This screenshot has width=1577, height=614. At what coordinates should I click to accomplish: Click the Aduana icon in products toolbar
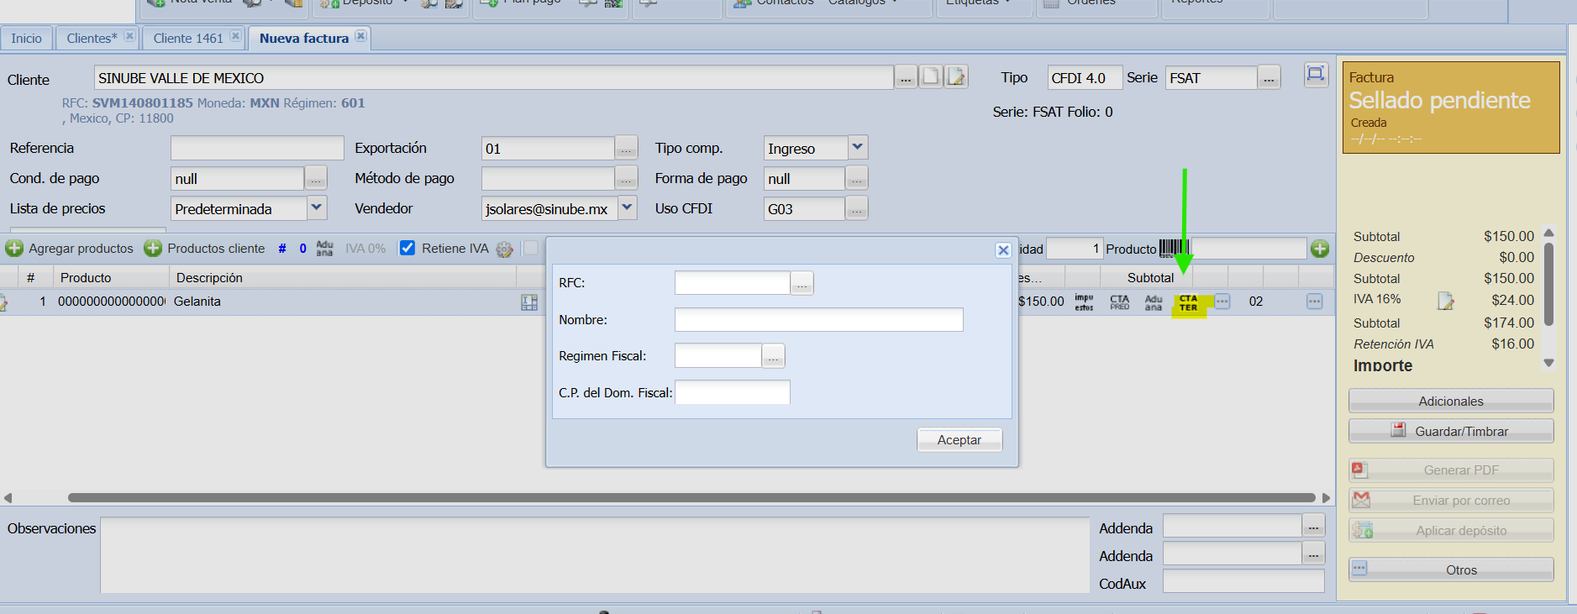[324, 249]
